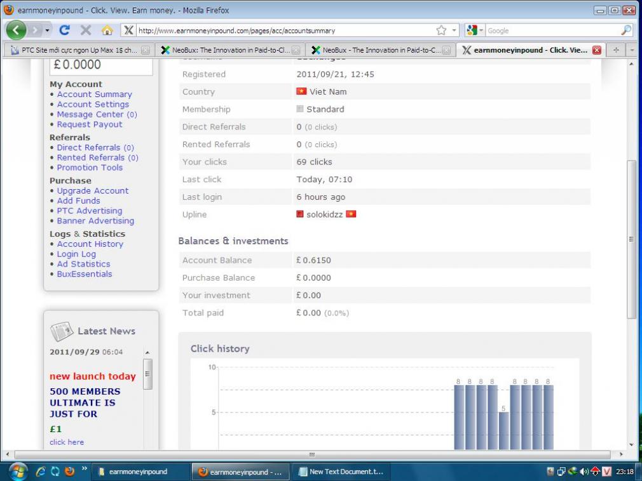Click the search magnifier icon
Screen dimensions: 642x481
626,30
